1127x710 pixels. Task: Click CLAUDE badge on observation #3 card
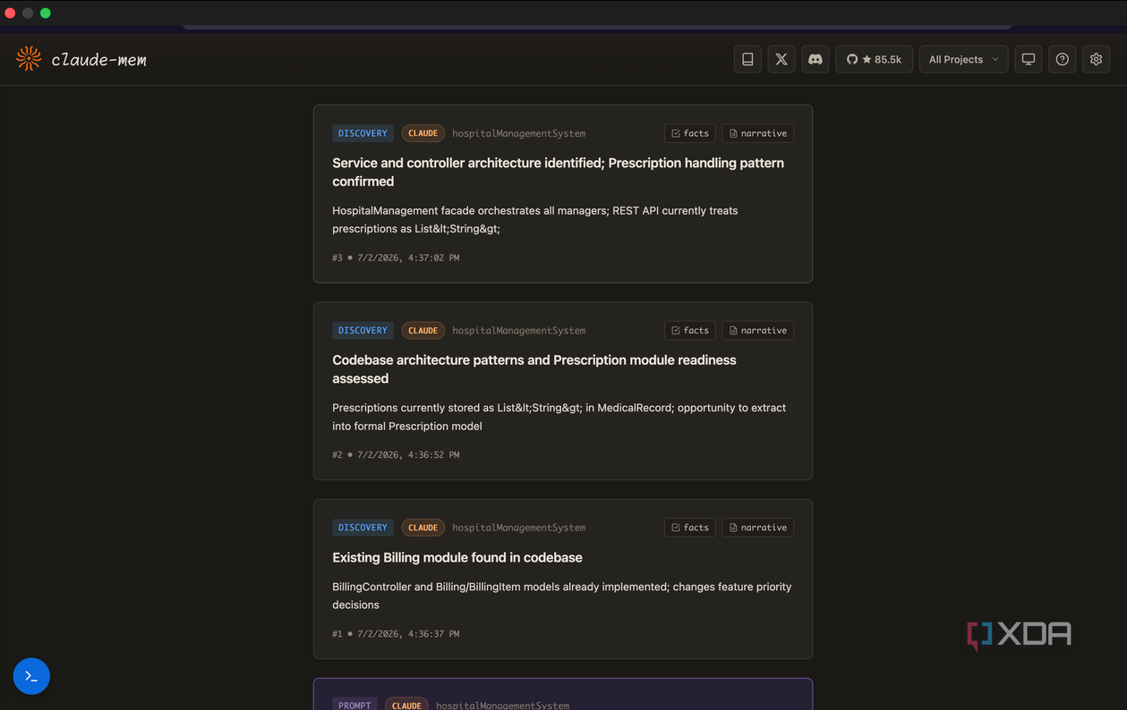click(423, 133)
